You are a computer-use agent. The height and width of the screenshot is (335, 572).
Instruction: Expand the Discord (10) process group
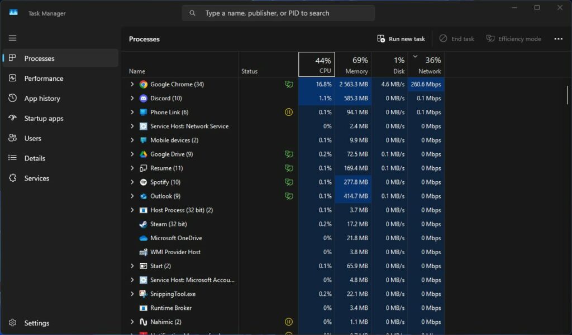pyautogui.click(x=132, y=98)
